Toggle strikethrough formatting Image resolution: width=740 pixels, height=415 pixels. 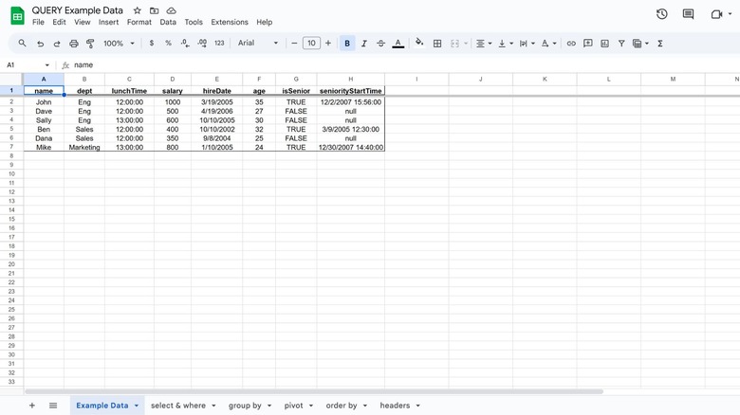click(x=380, y=44)
